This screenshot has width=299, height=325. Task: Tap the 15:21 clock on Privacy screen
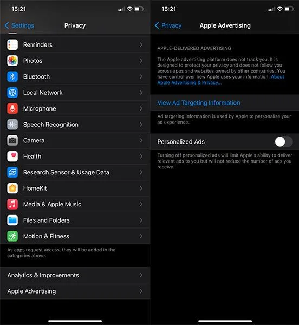point(18,9)
